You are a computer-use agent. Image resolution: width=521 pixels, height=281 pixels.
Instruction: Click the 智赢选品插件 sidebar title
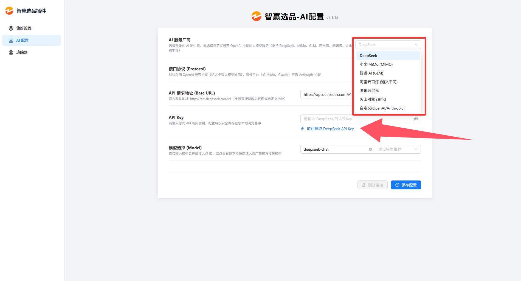[x=31, y=11]
